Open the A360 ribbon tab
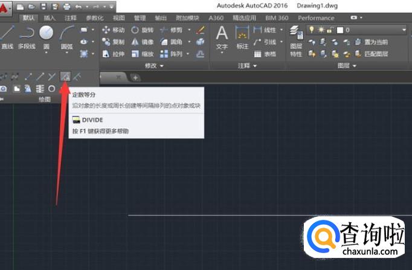The width and height of the screenshot is (412, 270). (x=216, y=18)
